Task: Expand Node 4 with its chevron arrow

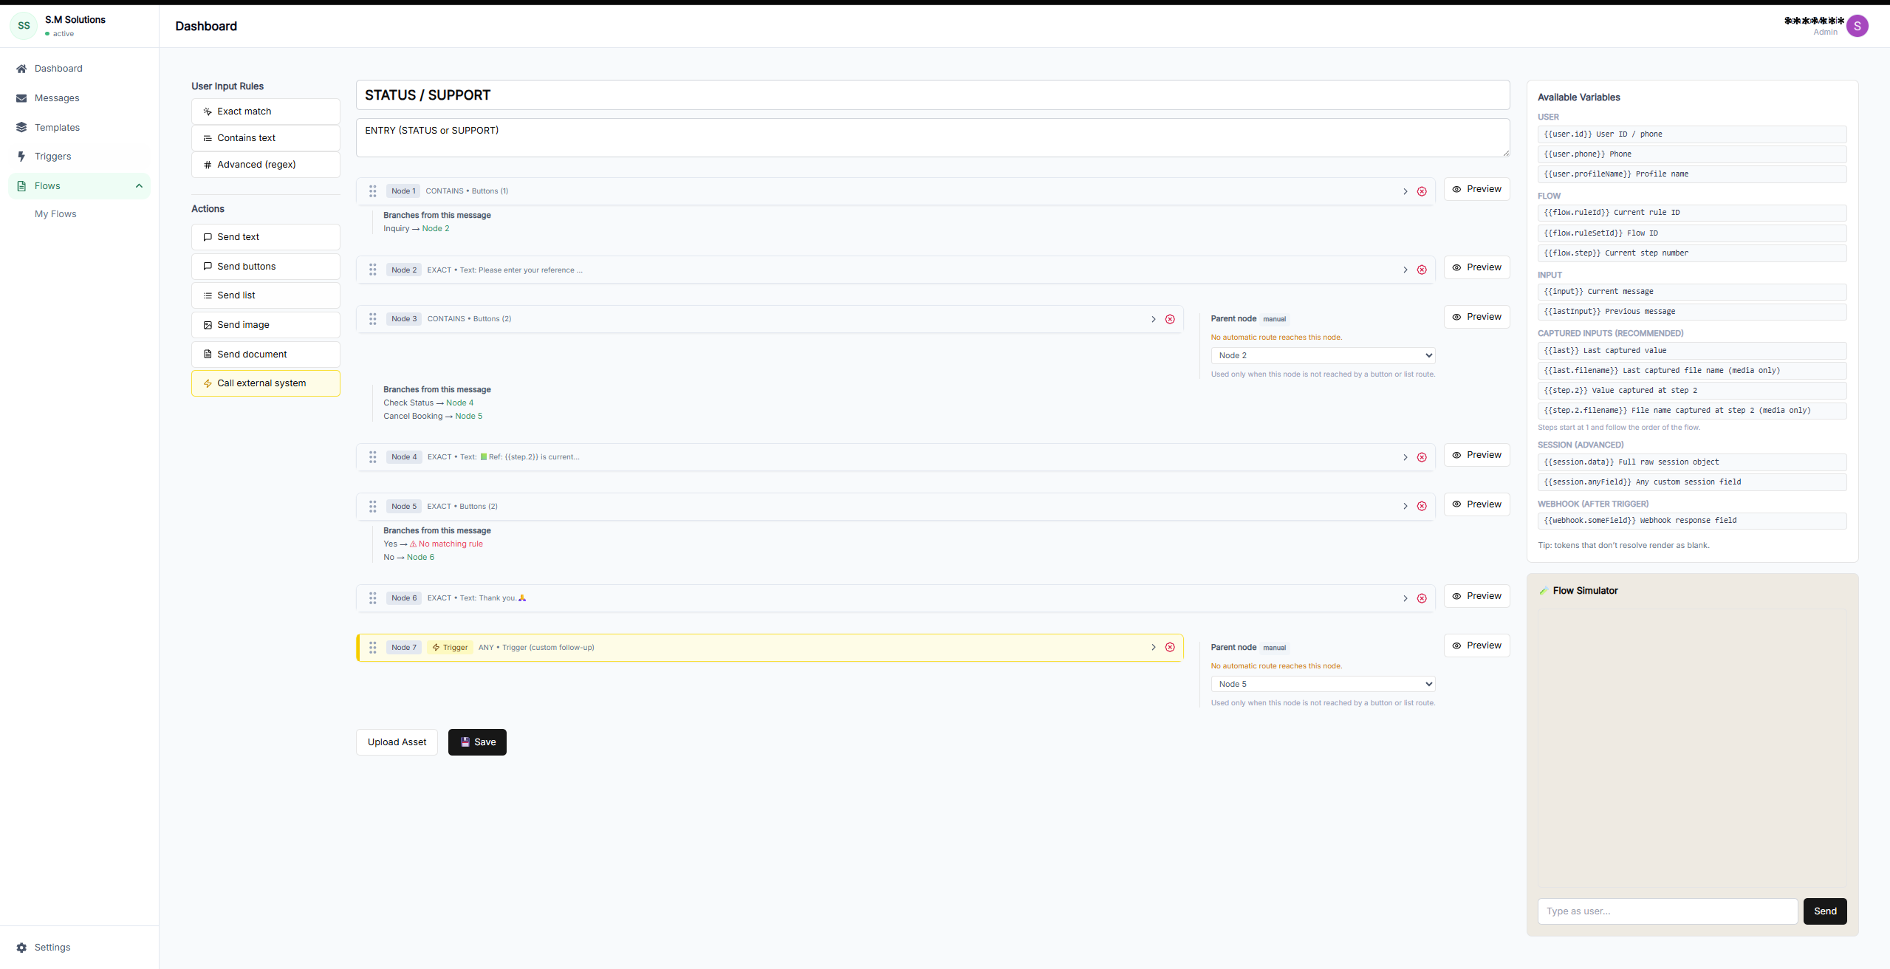Action: coord(1405,457)
